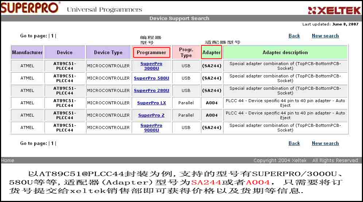Open the SuperPro 9000U link
This screenshot has width=363, height=202.
pyautogui.click(x=151, y=128)
